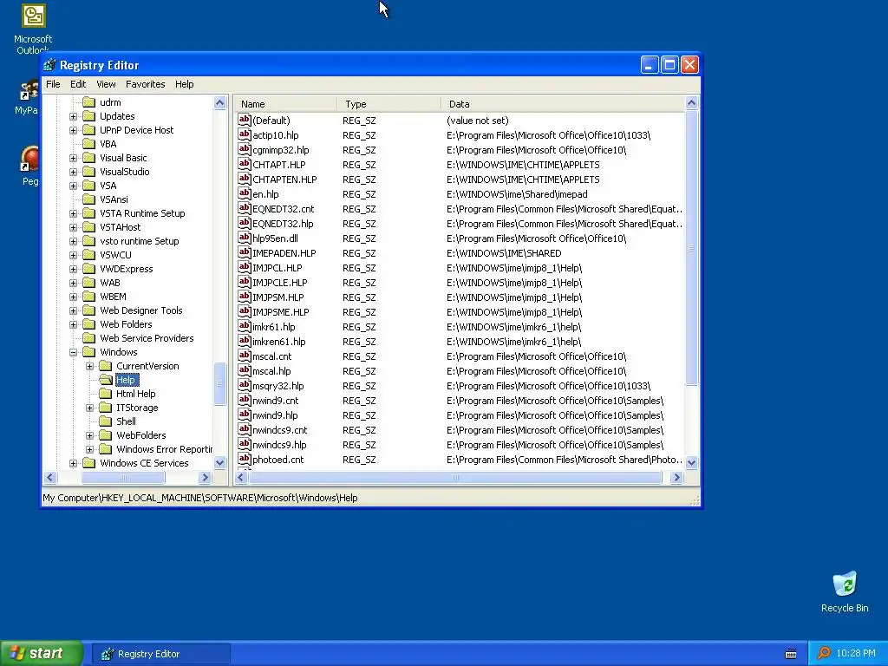Click the values pane horizontal scroll-right arrow
The width and height of the screenshot is (888, 666).
[x=676, y=478]
